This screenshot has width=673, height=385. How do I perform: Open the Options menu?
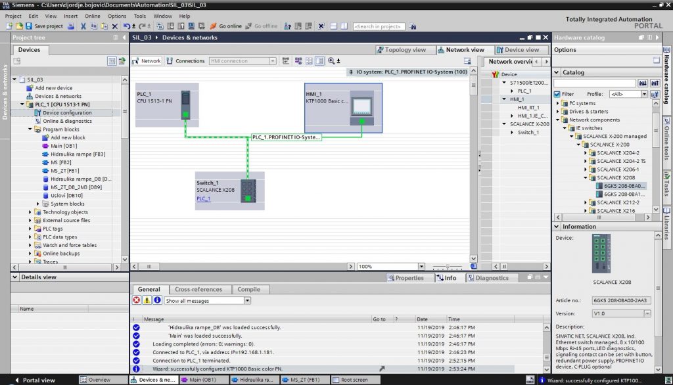pos(117,16)
